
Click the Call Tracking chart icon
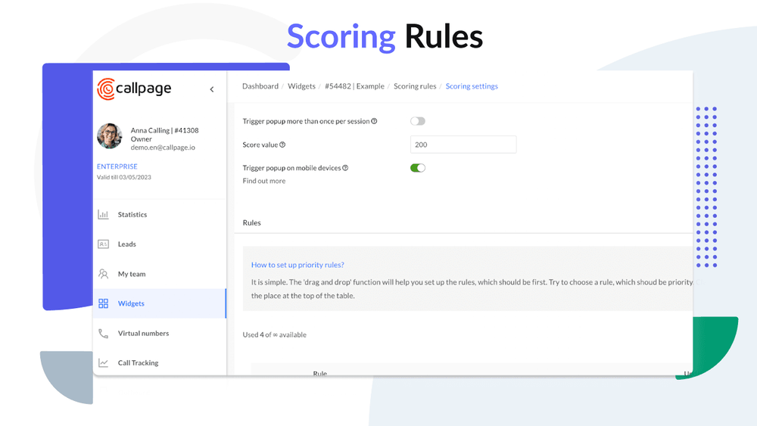point(103,363)
